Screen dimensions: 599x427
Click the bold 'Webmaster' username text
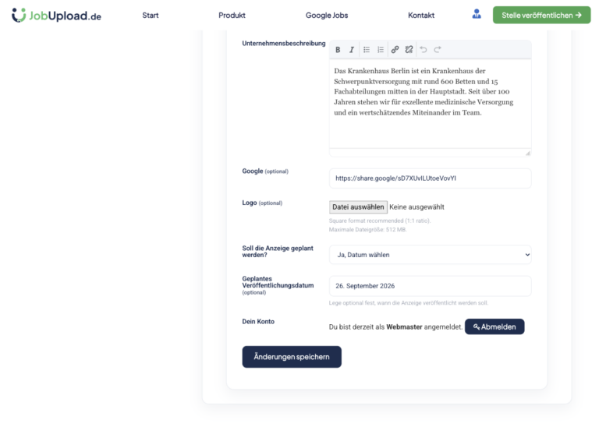(404, 327)
